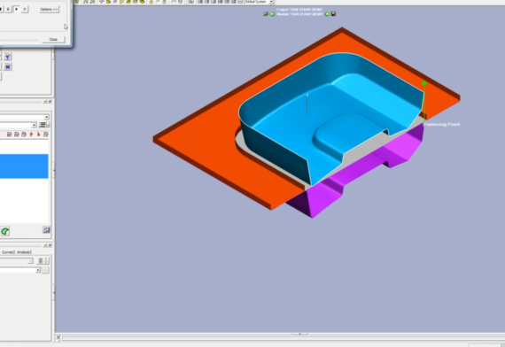Image resolution: width=505 pixels, height=347 pixels.
Task: Click the save disk icon beside Module label
Action: click(x=333, y=14)
